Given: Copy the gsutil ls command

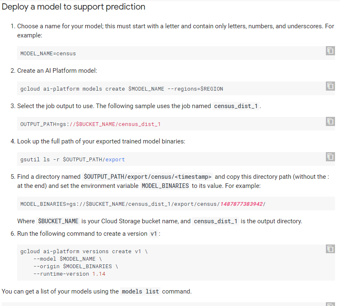Looking at the screenshot, I should pos(330,157).
